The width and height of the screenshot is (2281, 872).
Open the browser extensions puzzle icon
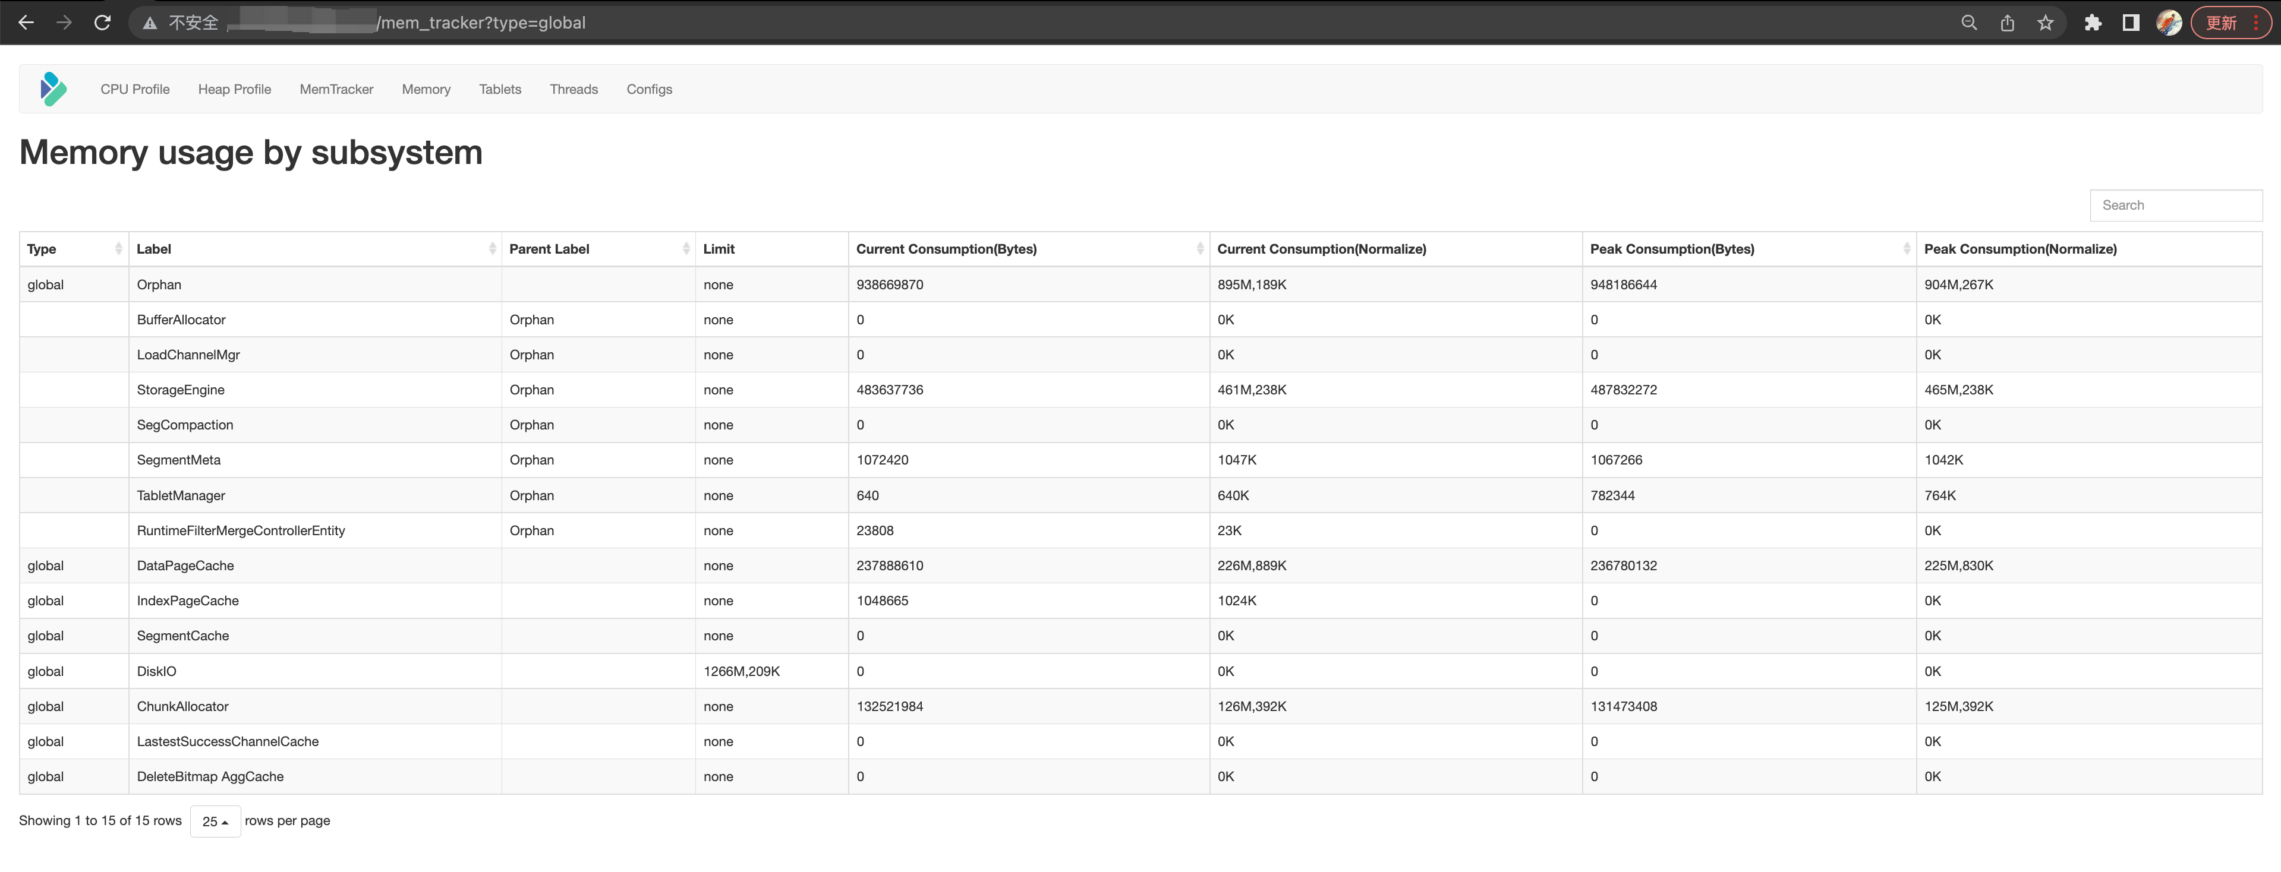2093,22
